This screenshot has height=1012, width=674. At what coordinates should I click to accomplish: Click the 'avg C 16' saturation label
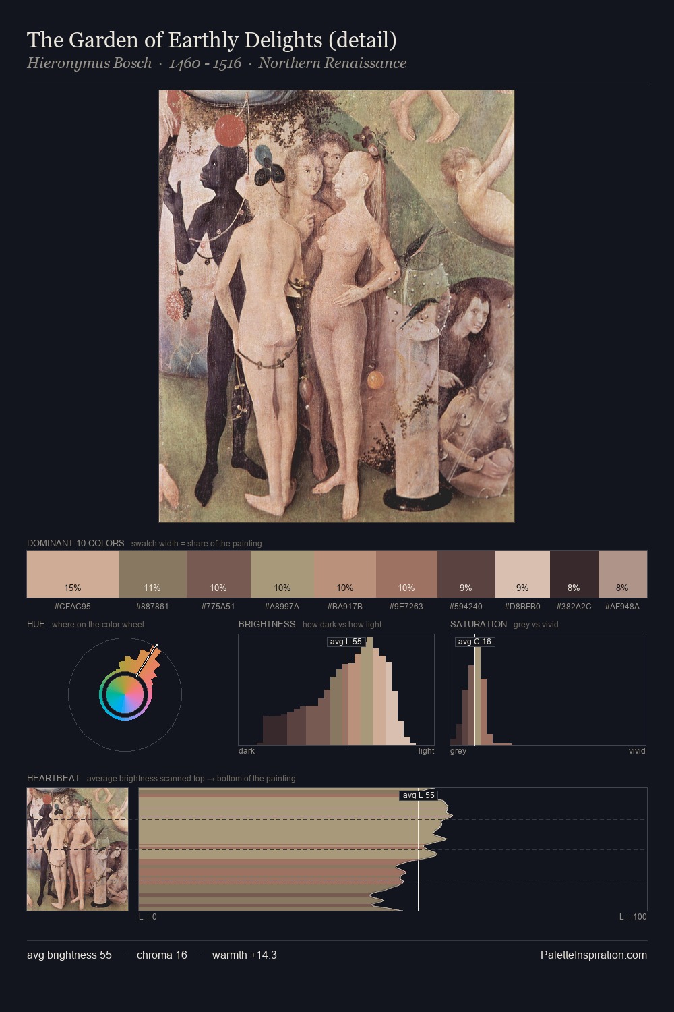click(x=474, y=642)
